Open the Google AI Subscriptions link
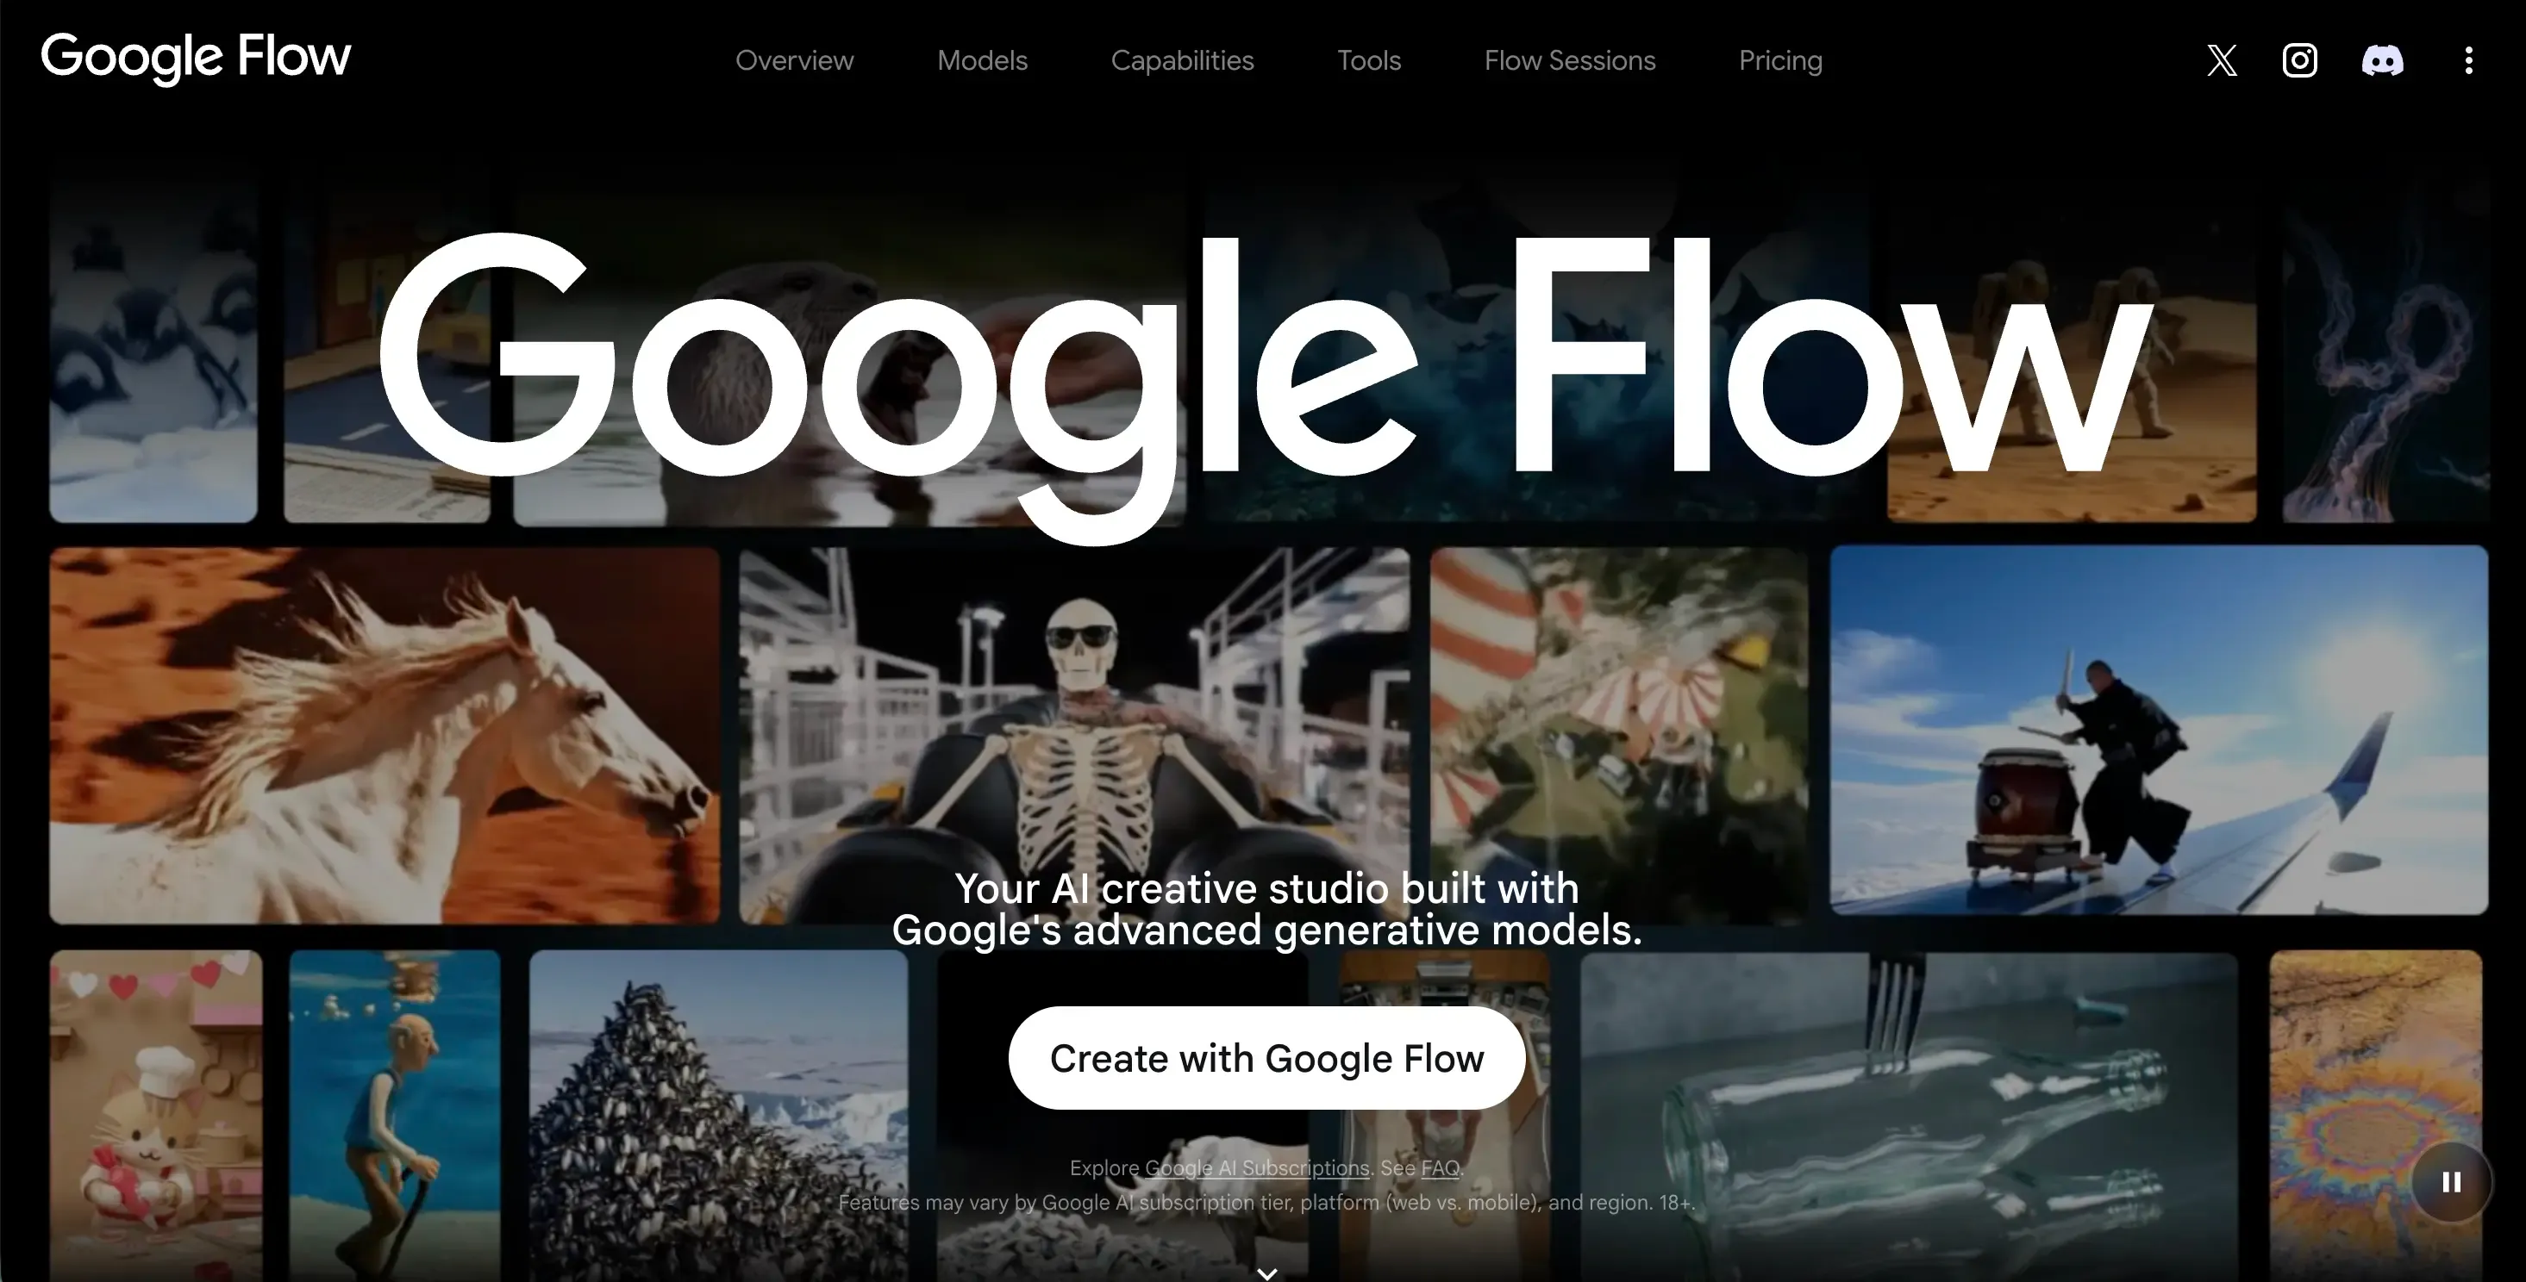This screenshot has height=1282, width=2526. (x=1256, y=1168)
